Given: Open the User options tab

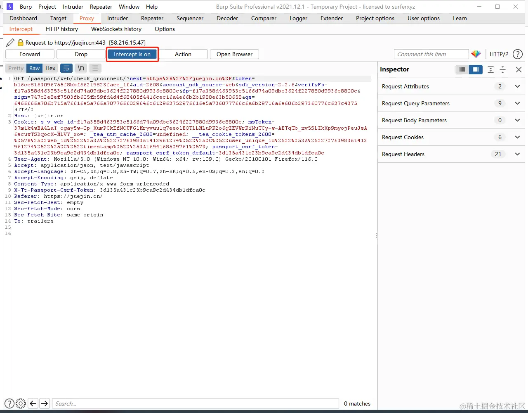Looking at the screenshot, I should point(424,18).
